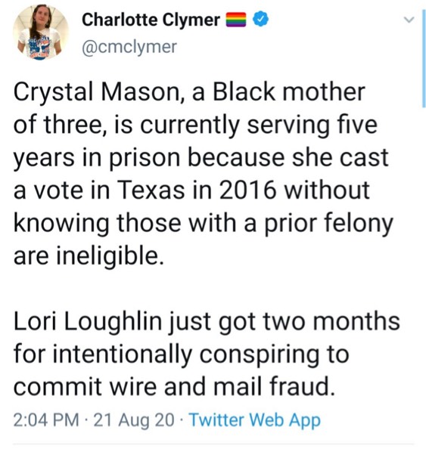Open the Charlotte Clymer display name link
The width and height of the screenshot is (426, 449).
[151, 20]
